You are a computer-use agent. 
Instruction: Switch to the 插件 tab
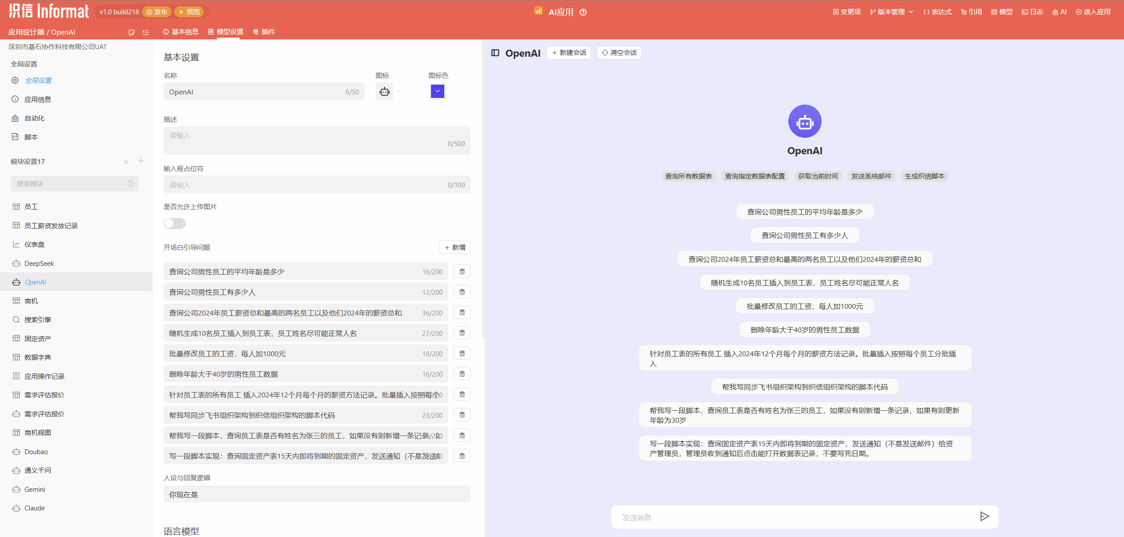coord(268,31)
